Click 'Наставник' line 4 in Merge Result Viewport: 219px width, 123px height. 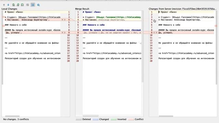click(104, 20)
